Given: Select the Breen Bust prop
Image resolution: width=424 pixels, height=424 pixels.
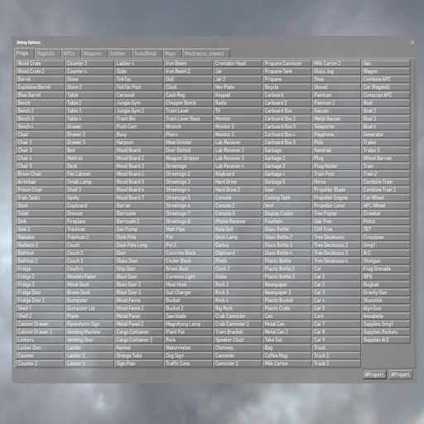Looking at the screenshot, I should point(188,269).
